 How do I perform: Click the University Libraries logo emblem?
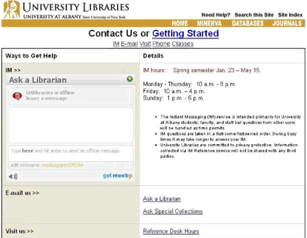pyautogui.click(x=12, y=9)
